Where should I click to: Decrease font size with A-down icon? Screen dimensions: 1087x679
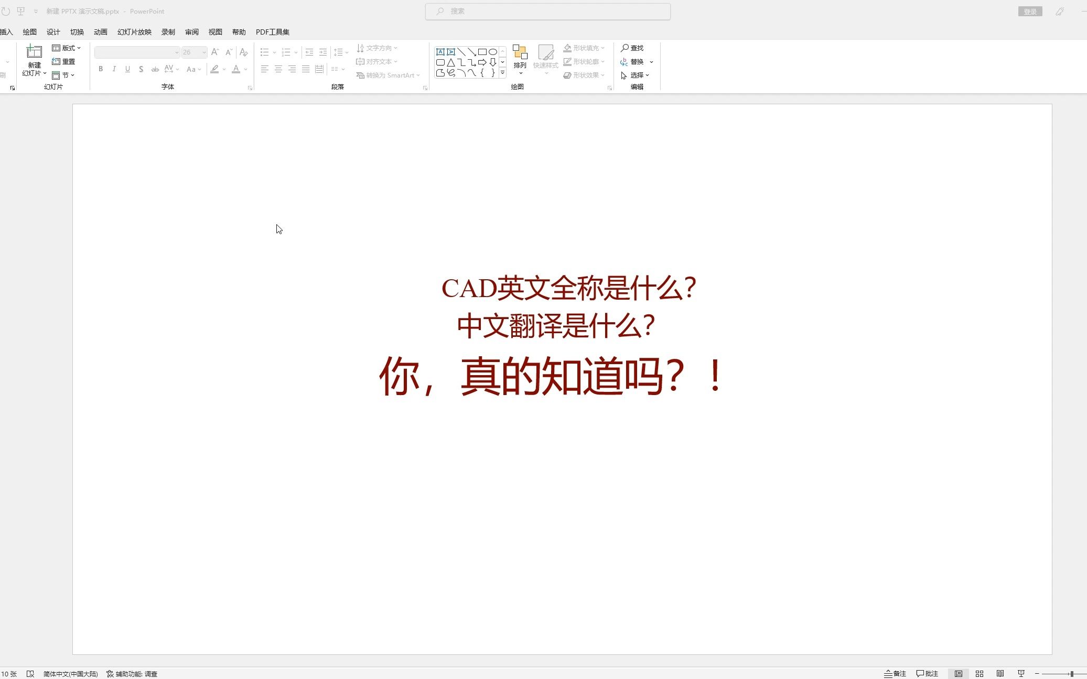[229, 52]
